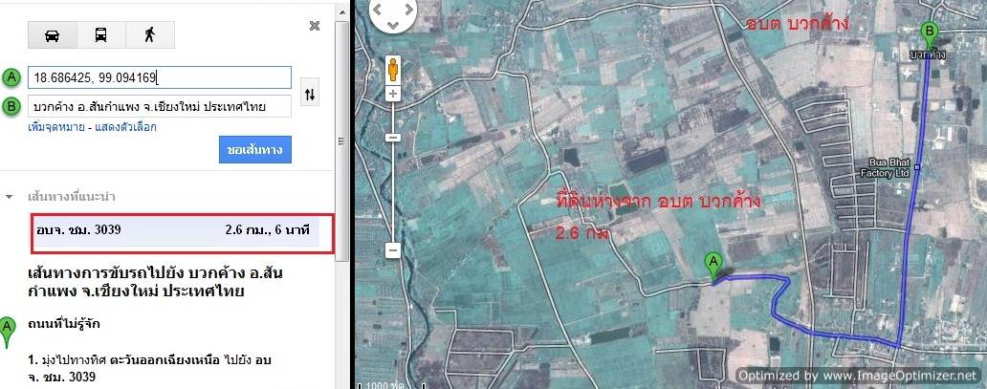The height and width of the screenshot is (389, 987).
Task: Zoom in with the plus button
Action: click(x=392, y=94)
